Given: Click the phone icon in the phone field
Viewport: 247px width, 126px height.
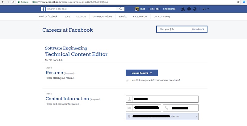Looking at the screenshot, I should tap(166, 108).
